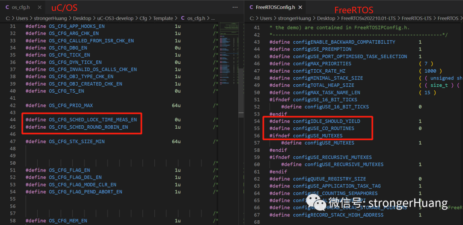The height and width of the screenshot is (225, 463).
Task: Switch to the FreeRTOSConfig.h tab
Action: [x=275, y=7]
